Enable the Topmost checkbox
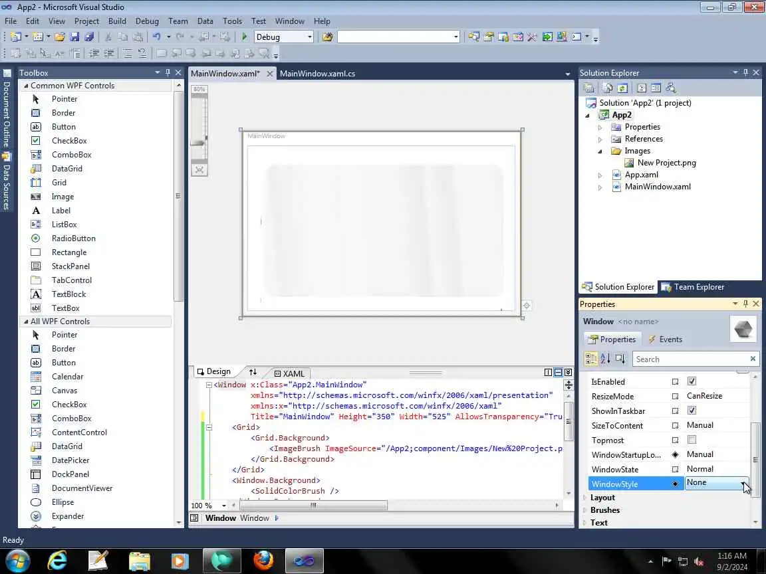Screen dimensions: 766x574 [692, 440]
